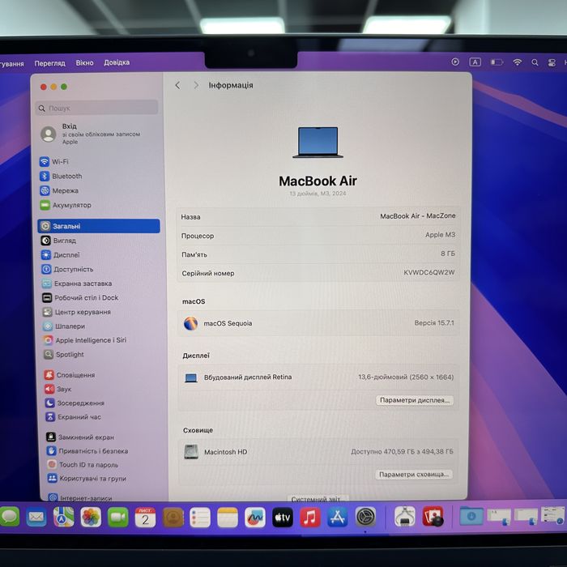Go forward with the right chevron

click(196, 85)
